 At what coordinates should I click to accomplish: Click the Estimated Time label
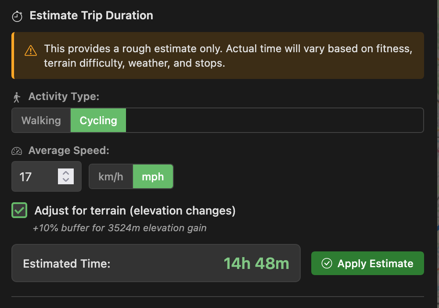tap(66, 263)
